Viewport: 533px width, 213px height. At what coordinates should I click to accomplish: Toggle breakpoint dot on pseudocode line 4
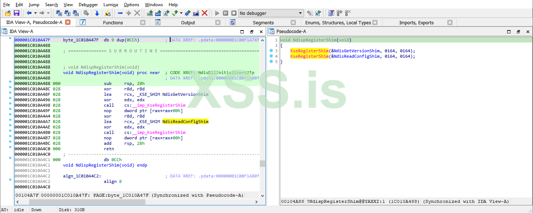(271, 56)
